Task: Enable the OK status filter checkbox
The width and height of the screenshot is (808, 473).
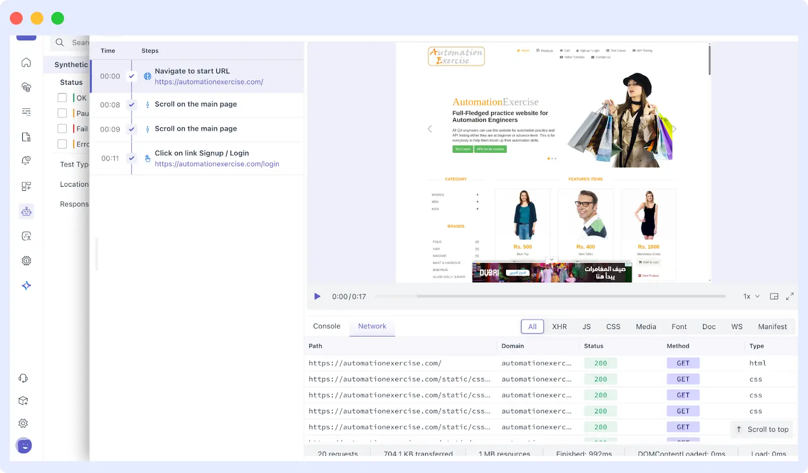Action: [62, 98]
